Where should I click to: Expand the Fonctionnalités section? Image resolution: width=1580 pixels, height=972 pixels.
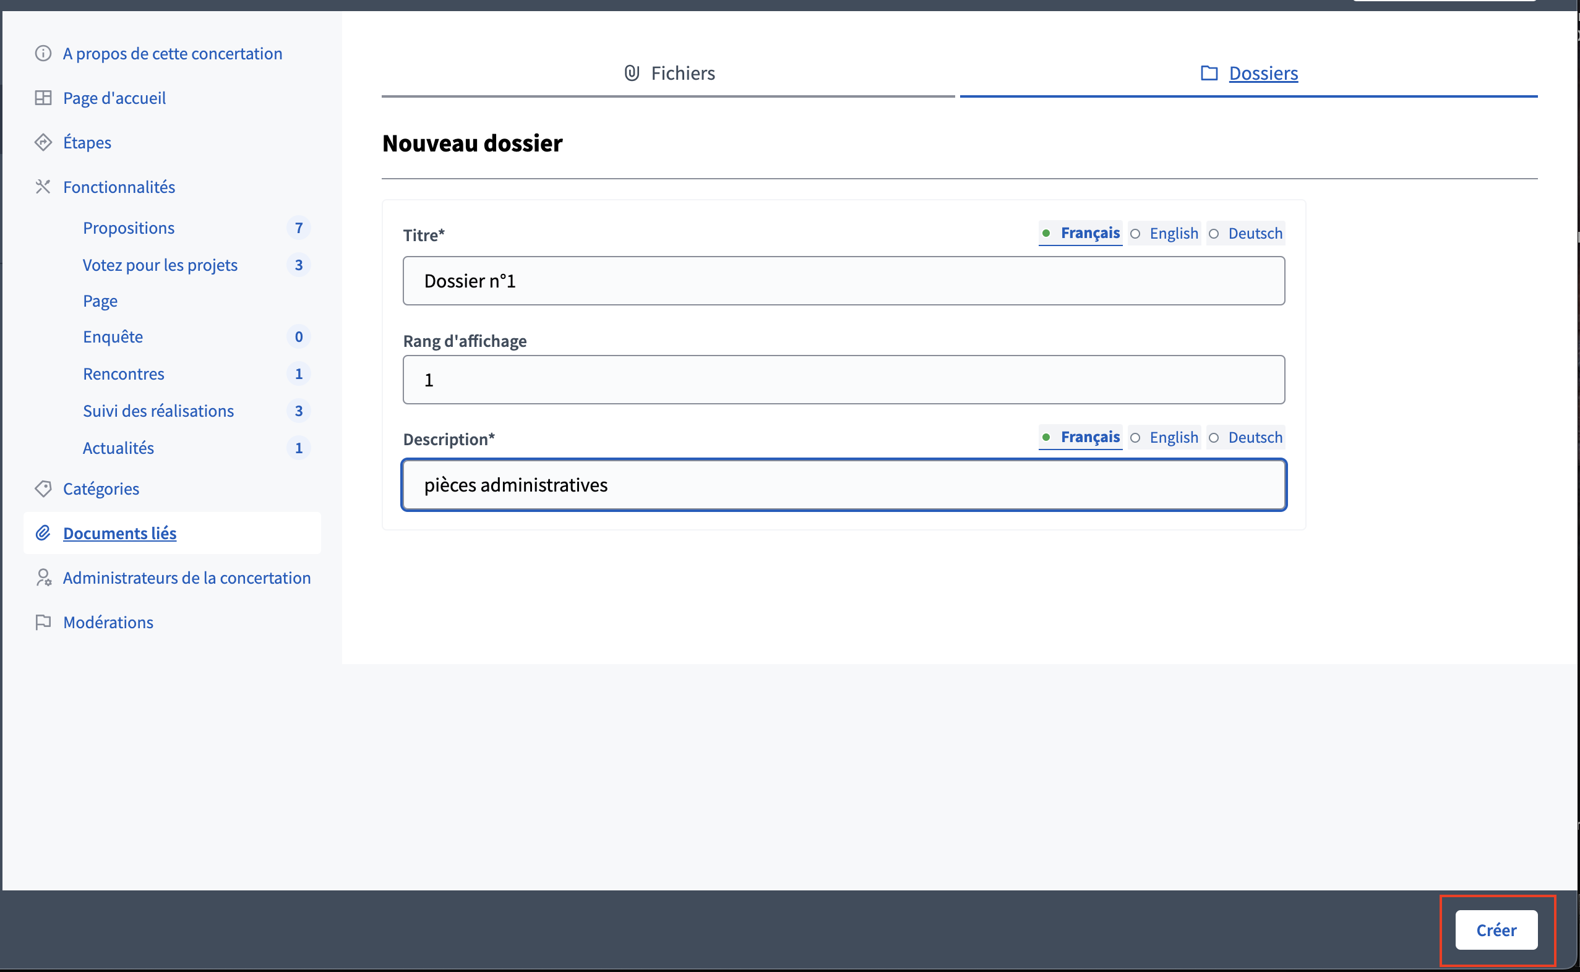click(119, 187)
